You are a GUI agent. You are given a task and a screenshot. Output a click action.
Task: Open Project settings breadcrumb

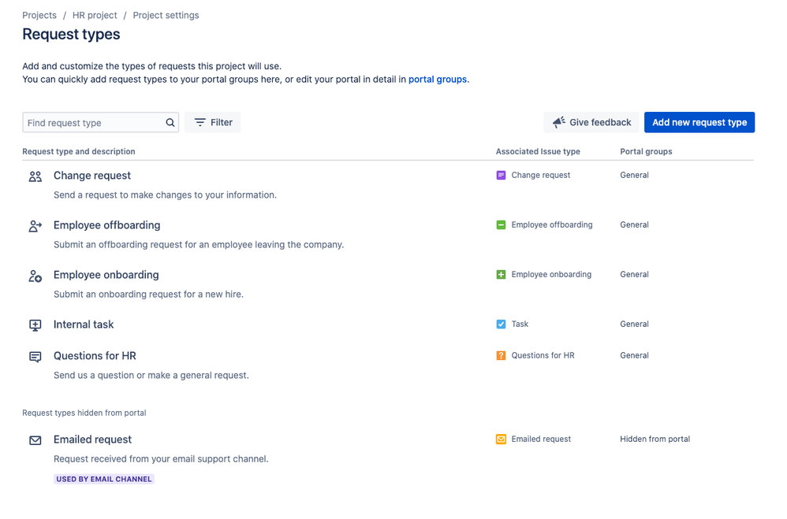(x=166, y=15)
